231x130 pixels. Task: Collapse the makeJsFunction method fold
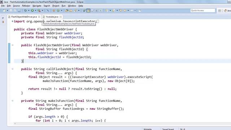click(x=13, y=101)
